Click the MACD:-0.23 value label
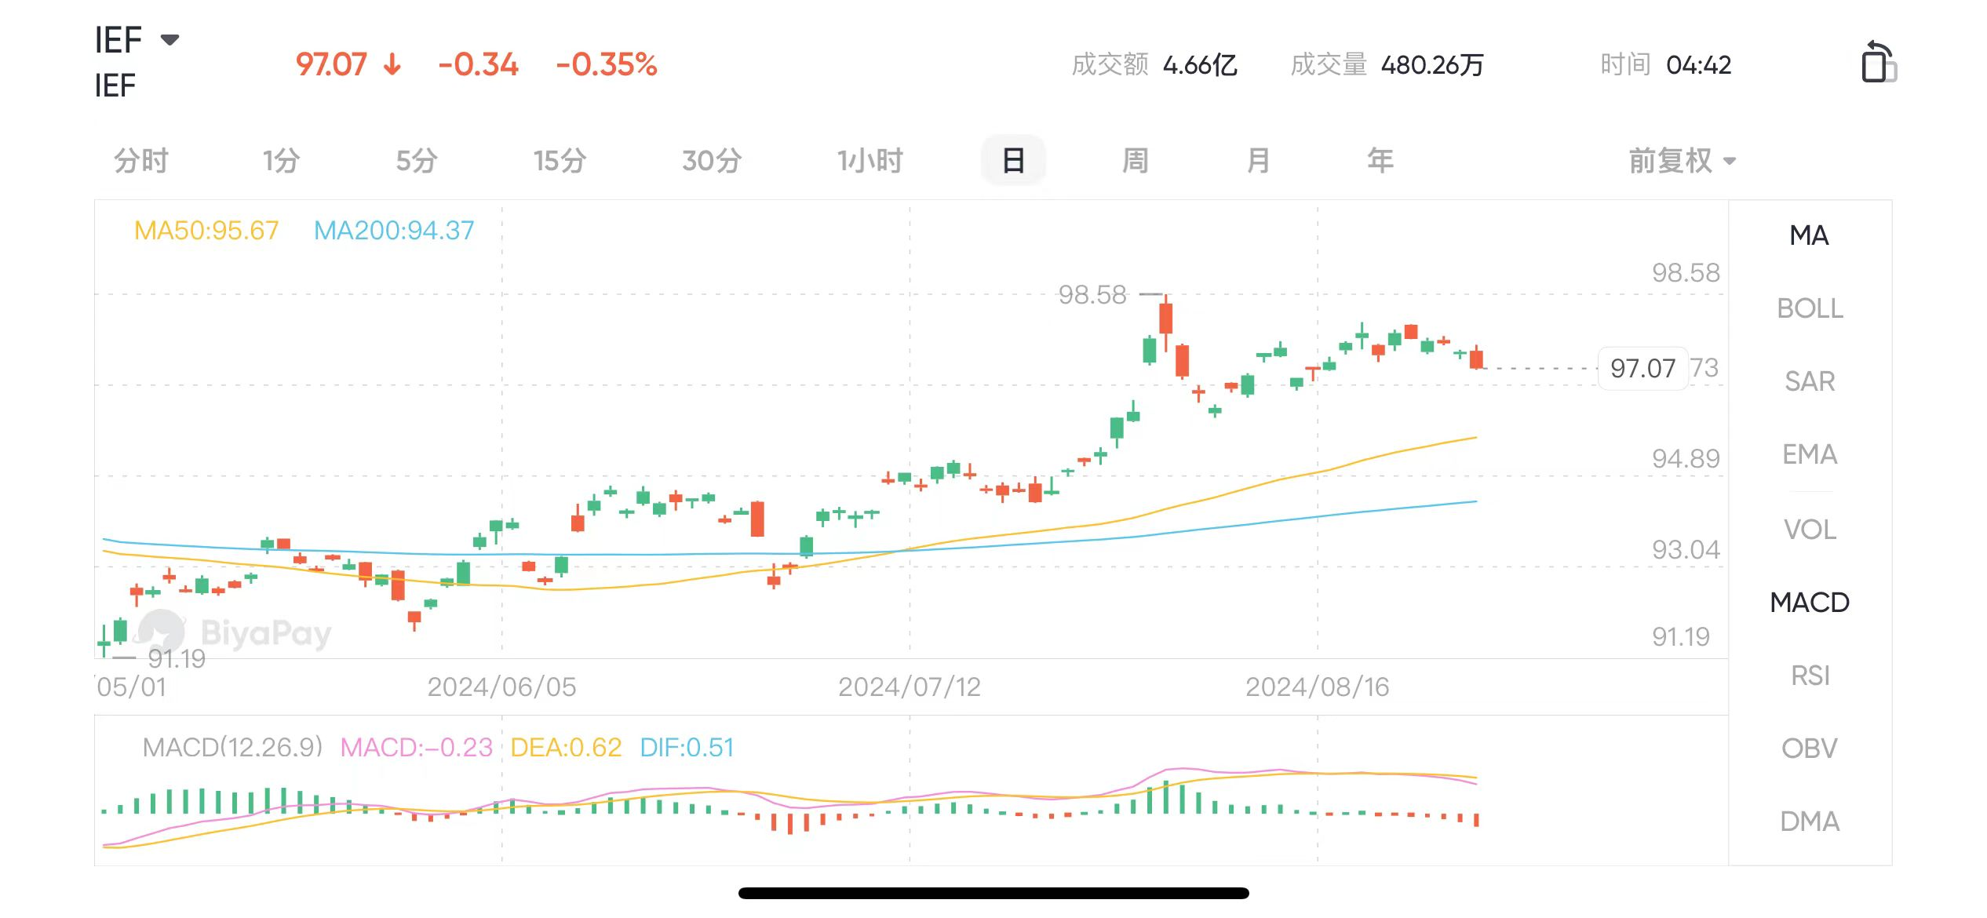 416,747
